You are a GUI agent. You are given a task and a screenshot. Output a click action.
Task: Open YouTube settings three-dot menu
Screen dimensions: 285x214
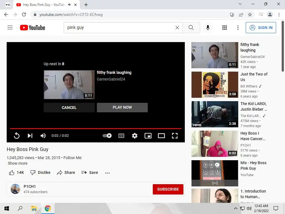tap(238, 28)
